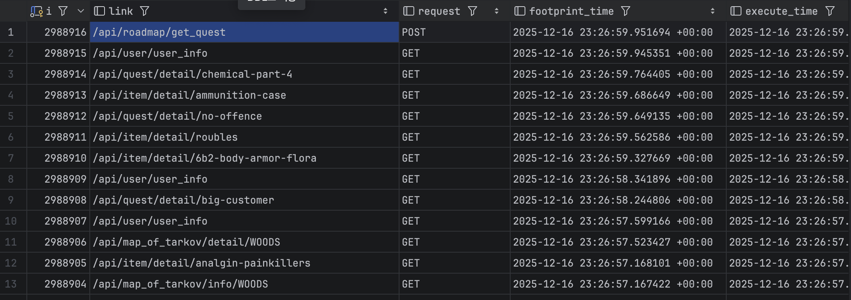Select the cell /api/map_of_tarkov/detail/WOODS
Image resolution: width=851 pixels, height=300 pixels.
tap(244, 242)
